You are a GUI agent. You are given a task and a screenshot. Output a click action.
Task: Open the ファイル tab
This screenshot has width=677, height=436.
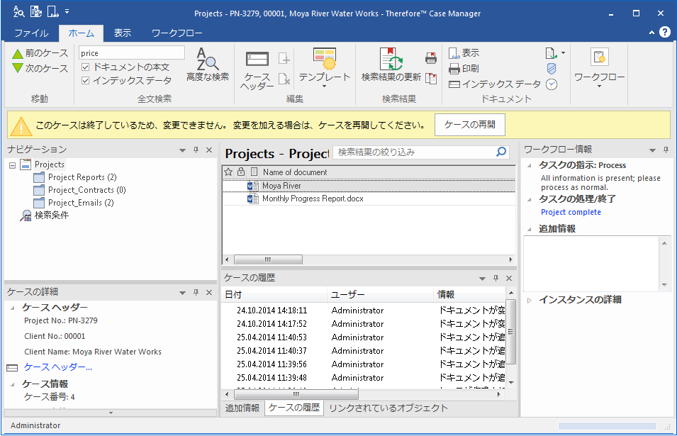coord(31,33)
